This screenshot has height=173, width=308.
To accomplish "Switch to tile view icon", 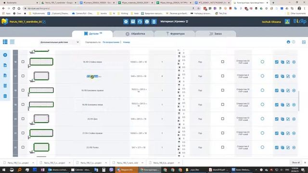I will click(12, 42).
